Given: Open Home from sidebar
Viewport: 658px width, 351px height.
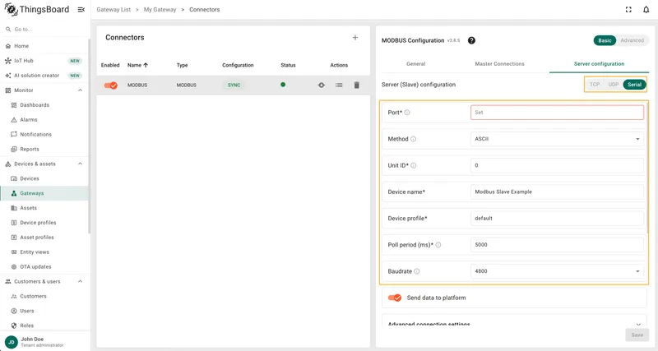Looking at the screenshot, I should pos(44,46).
